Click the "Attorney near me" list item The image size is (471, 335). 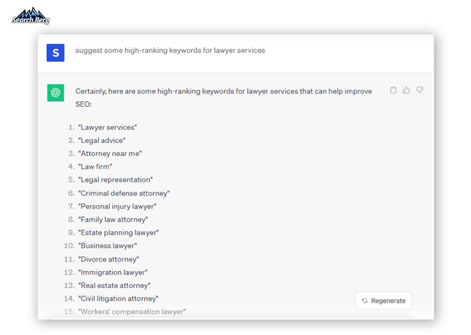click(x=110, y=154)
